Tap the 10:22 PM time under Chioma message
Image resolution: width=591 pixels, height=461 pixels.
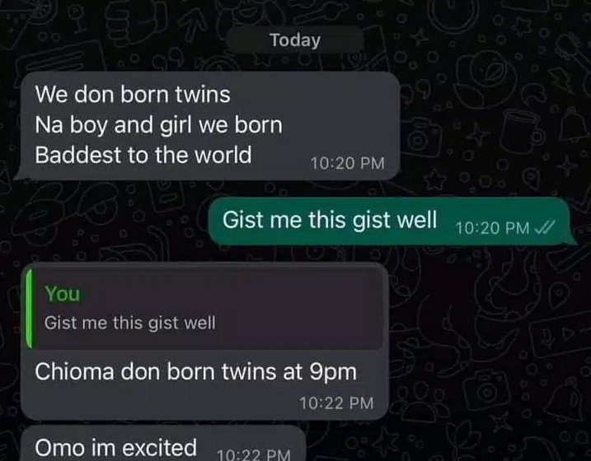tap(336, 403)
